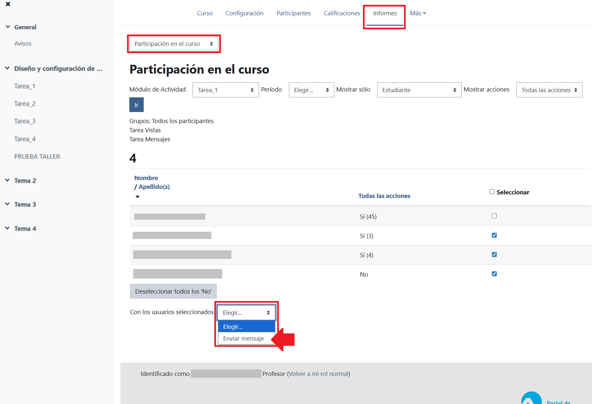Toggle the Seleccionar all checkbox

click(x=492, y=192)
